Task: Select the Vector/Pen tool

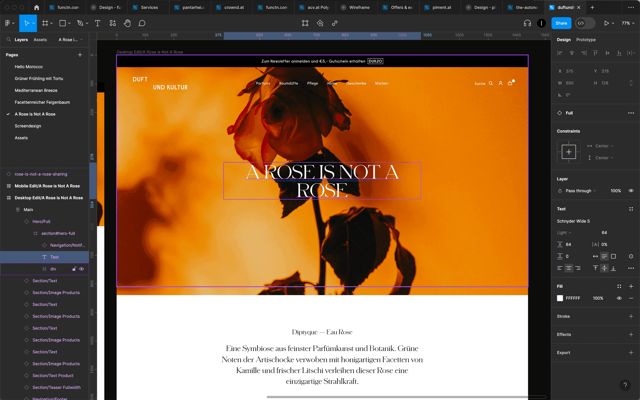Action: [x=80, y=23]
